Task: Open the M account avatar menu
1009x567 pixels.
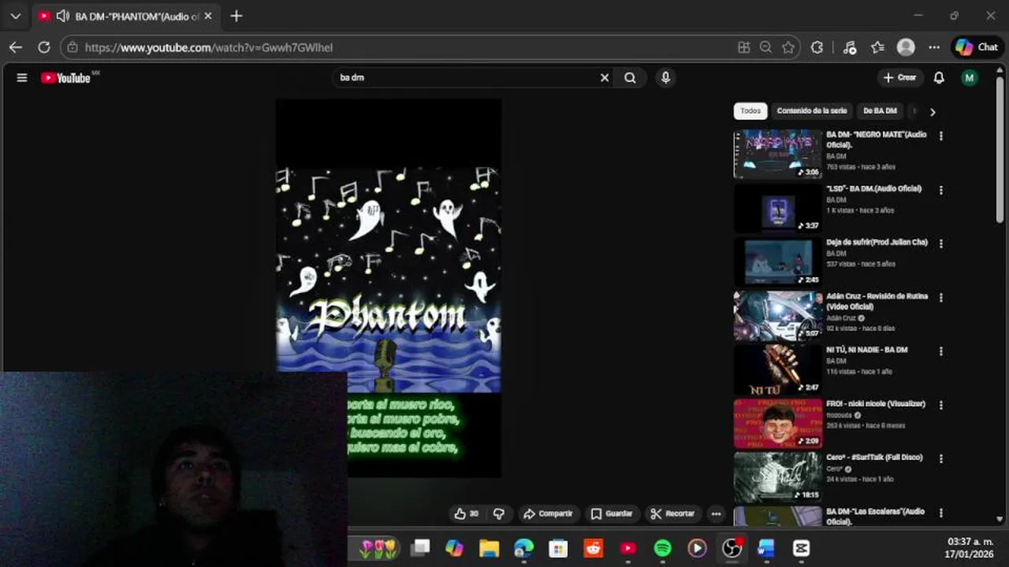Action: point(970,78)
